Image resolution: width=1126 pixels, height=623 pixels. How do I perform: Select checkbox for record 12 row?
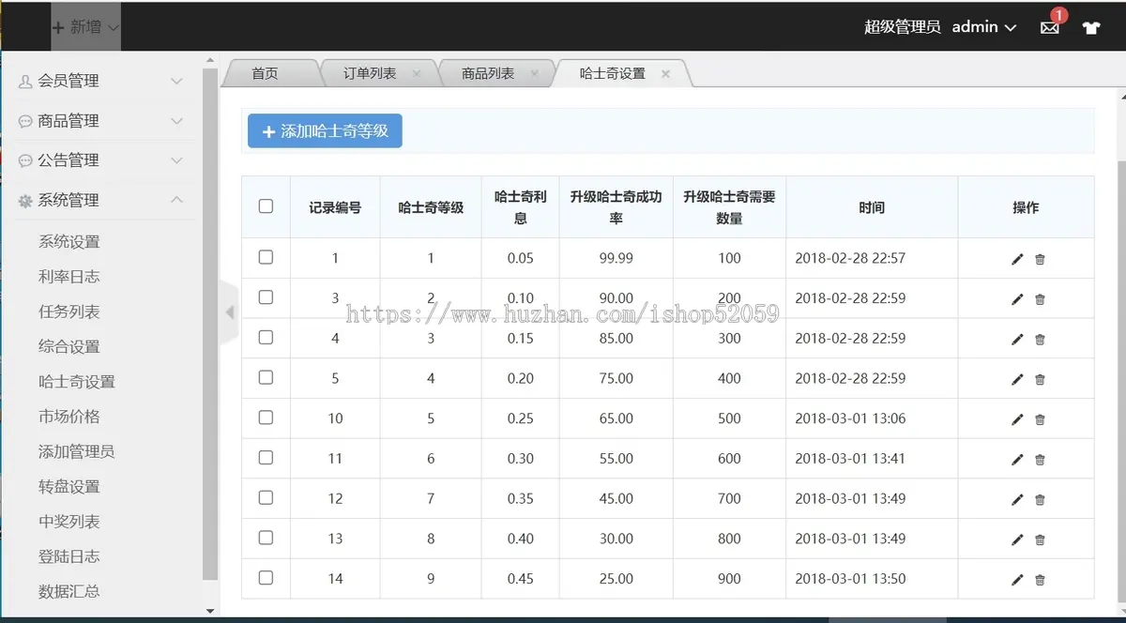[x=266, y=497]
